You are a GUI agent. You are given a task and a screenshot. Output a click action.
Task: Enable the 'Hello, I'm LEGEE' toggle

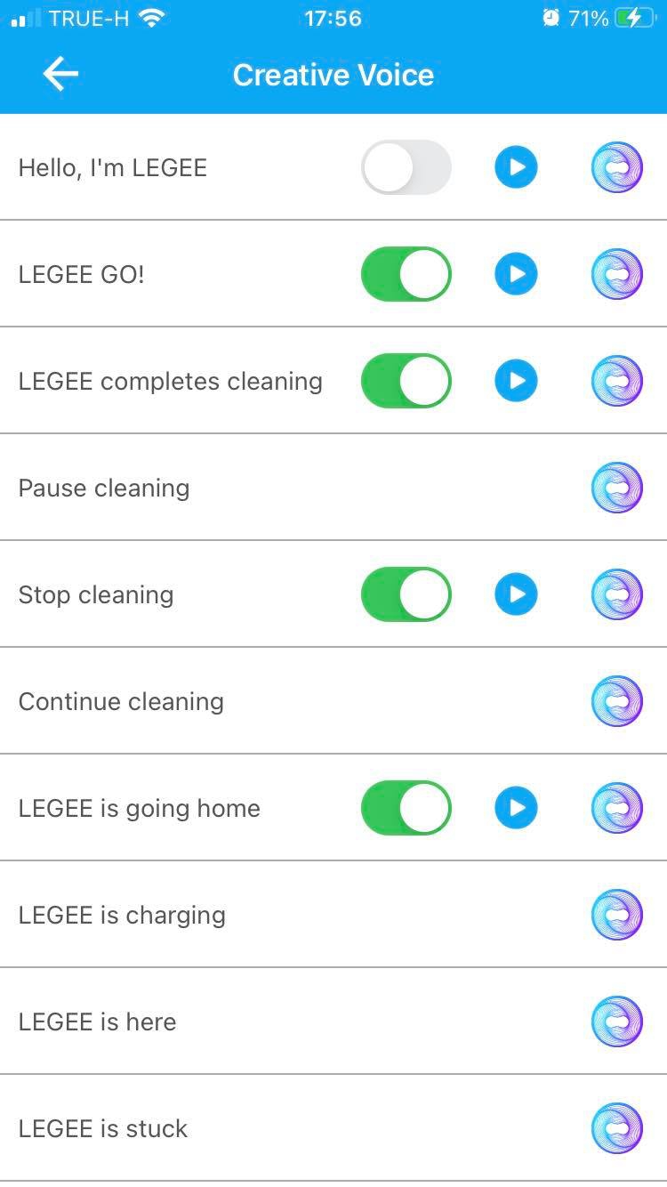click(x=406, y=167)
